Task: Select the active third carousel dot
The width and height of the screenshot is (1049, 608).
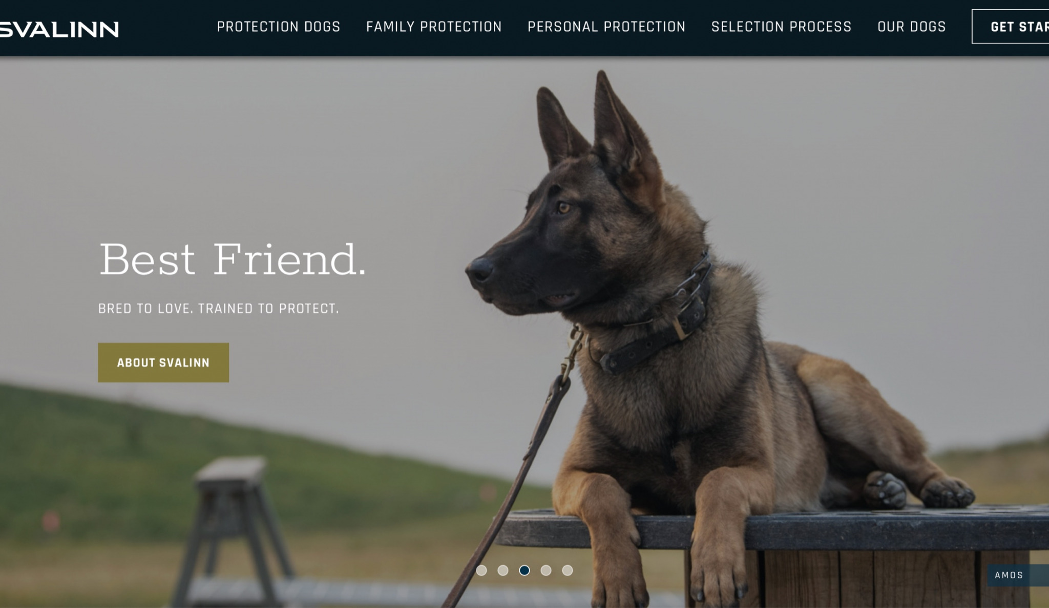Action: (524, 570)
